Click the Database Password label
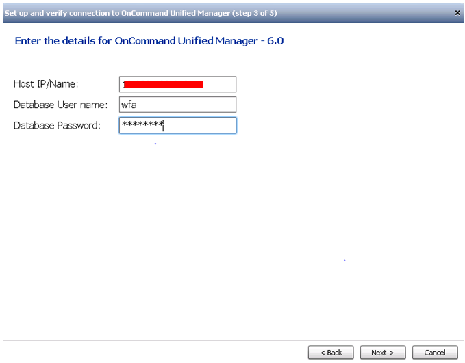The width and height of the screenshot is (465, 363). (x=57, y=125)
